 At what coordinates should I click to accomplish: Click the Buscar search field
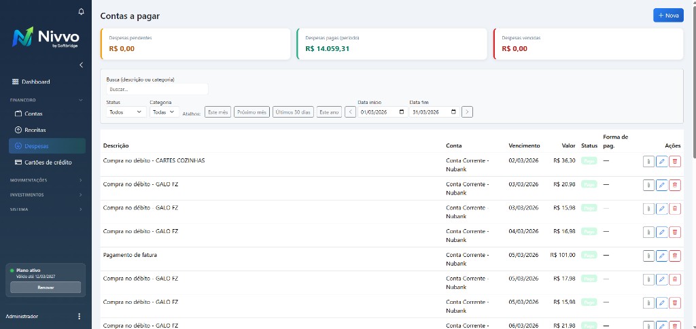[156, 89]
